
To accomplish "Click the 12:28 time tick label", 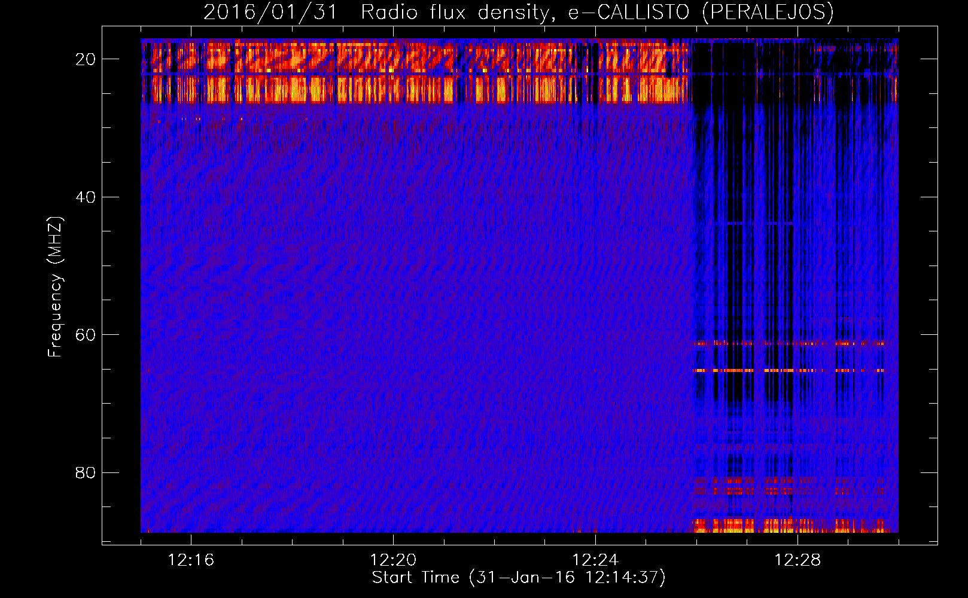I will click(x=797, y=560).
